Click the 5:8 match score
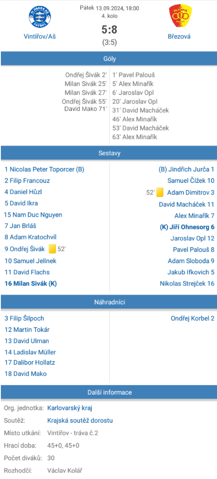 tap(109, 30)
